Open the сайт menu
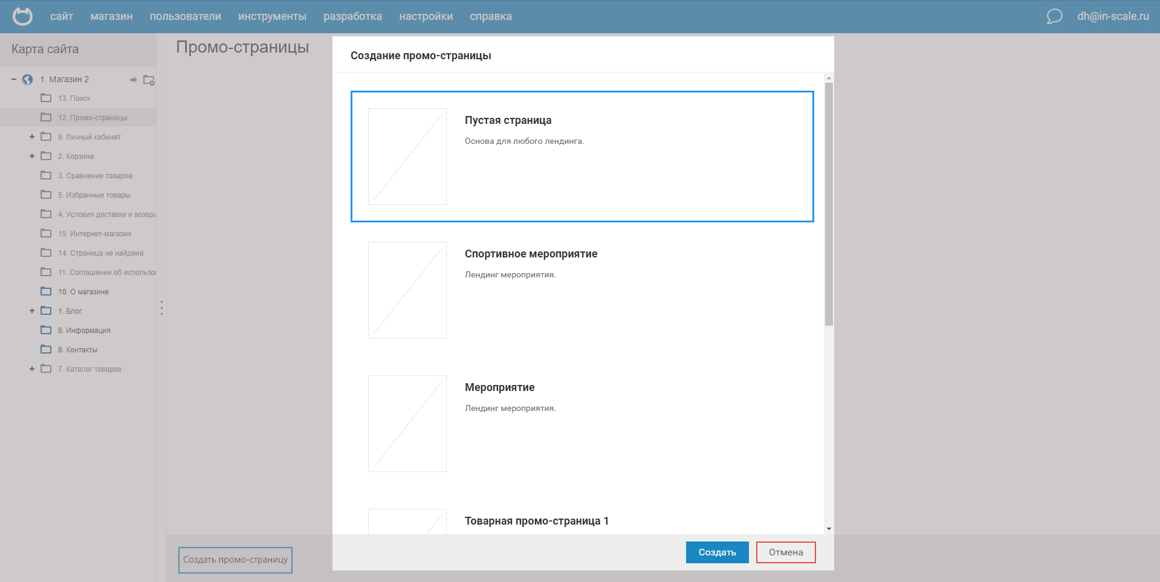Viewport: 1160px width, 582px height. 62,16
